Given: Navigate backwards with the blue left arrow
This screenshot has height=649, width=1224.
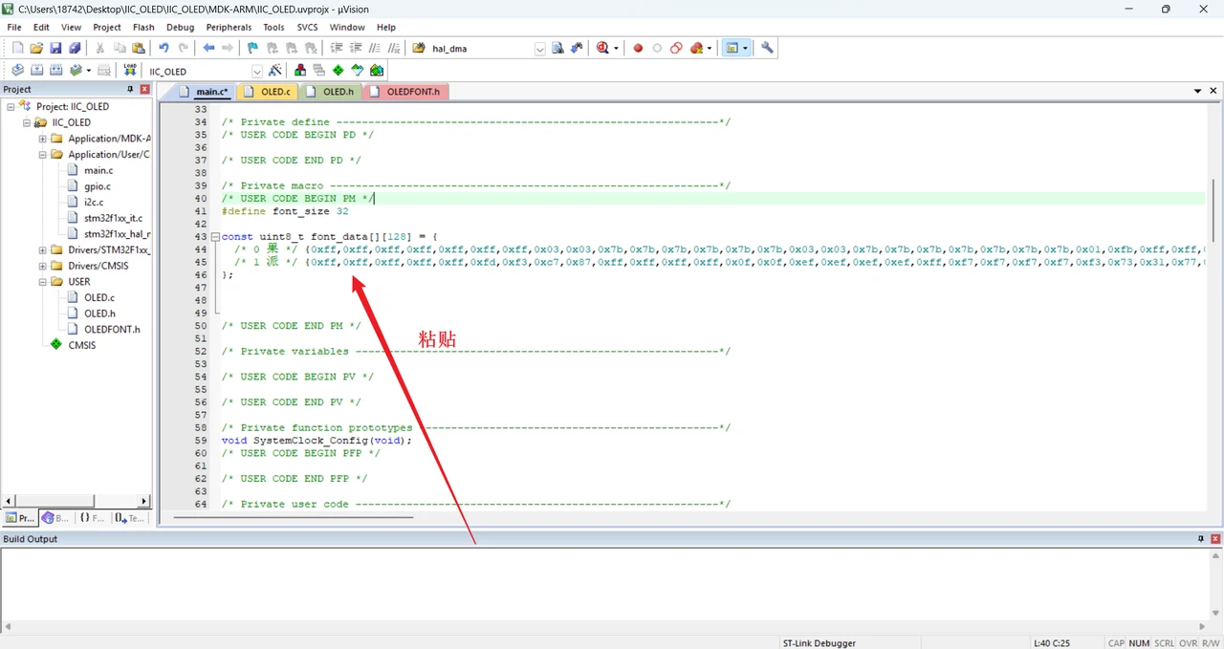Looking at the screenshot, I should 208,48.
